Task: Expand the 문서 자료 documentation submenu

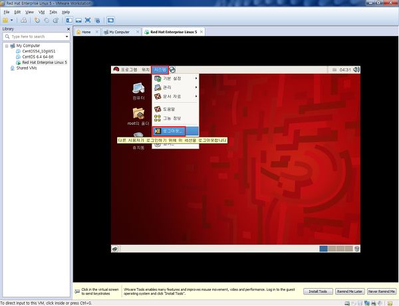Action: tap(176, 96)
